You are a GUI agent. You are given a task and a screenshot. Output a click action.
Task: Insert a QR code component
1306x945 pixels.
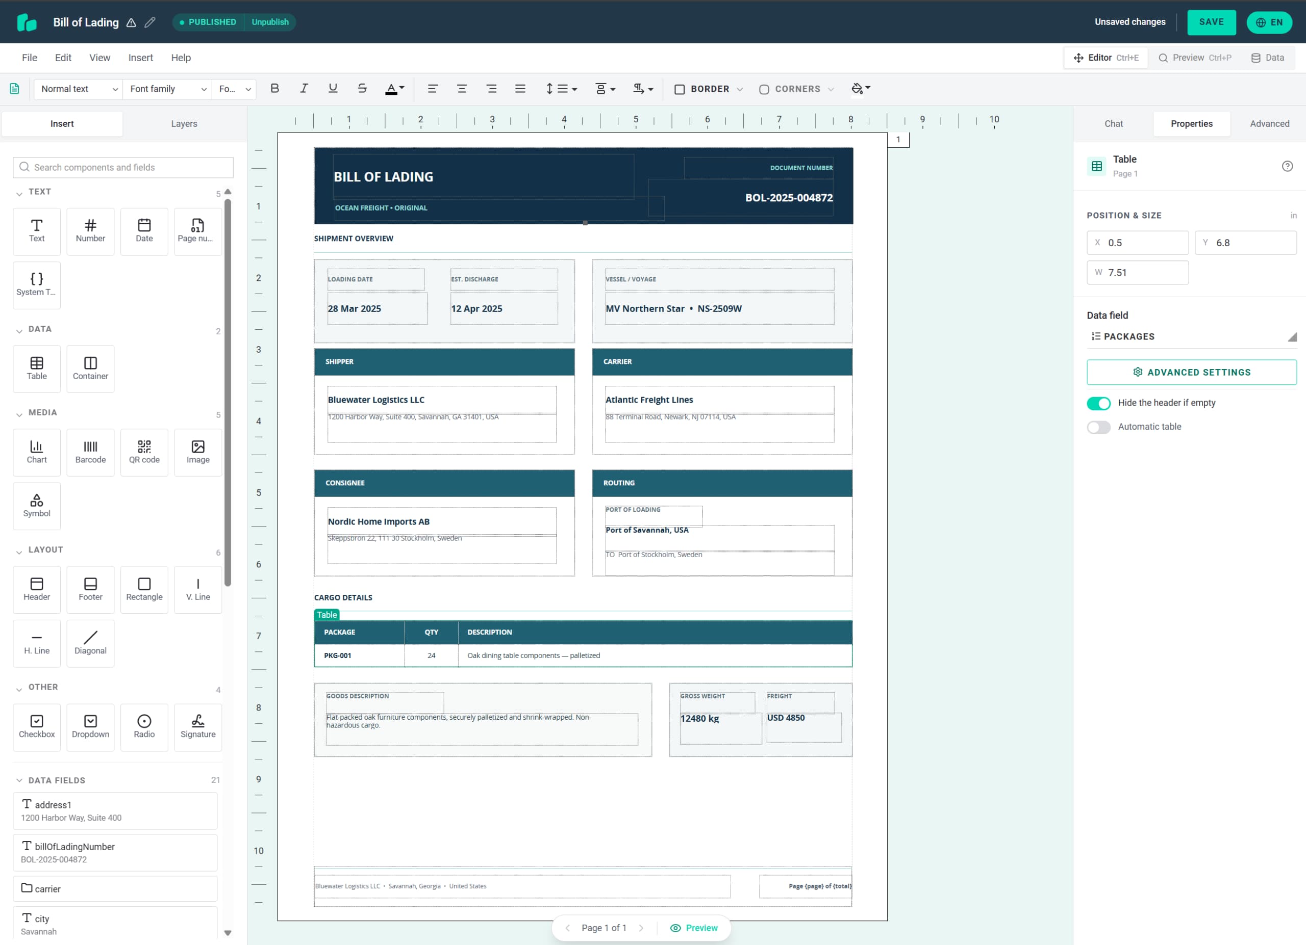pos(144,452)
